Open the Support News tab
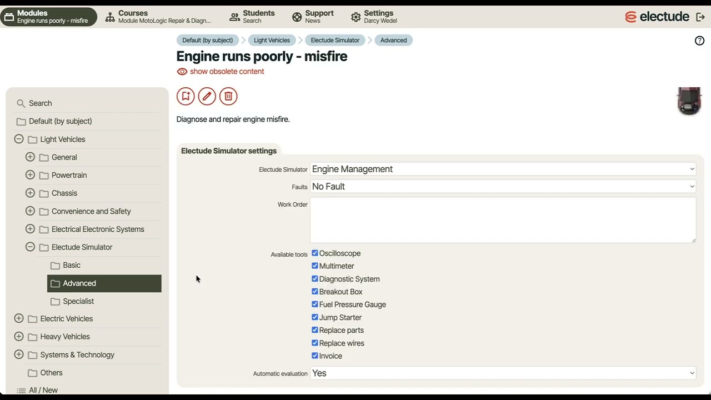 313,17
